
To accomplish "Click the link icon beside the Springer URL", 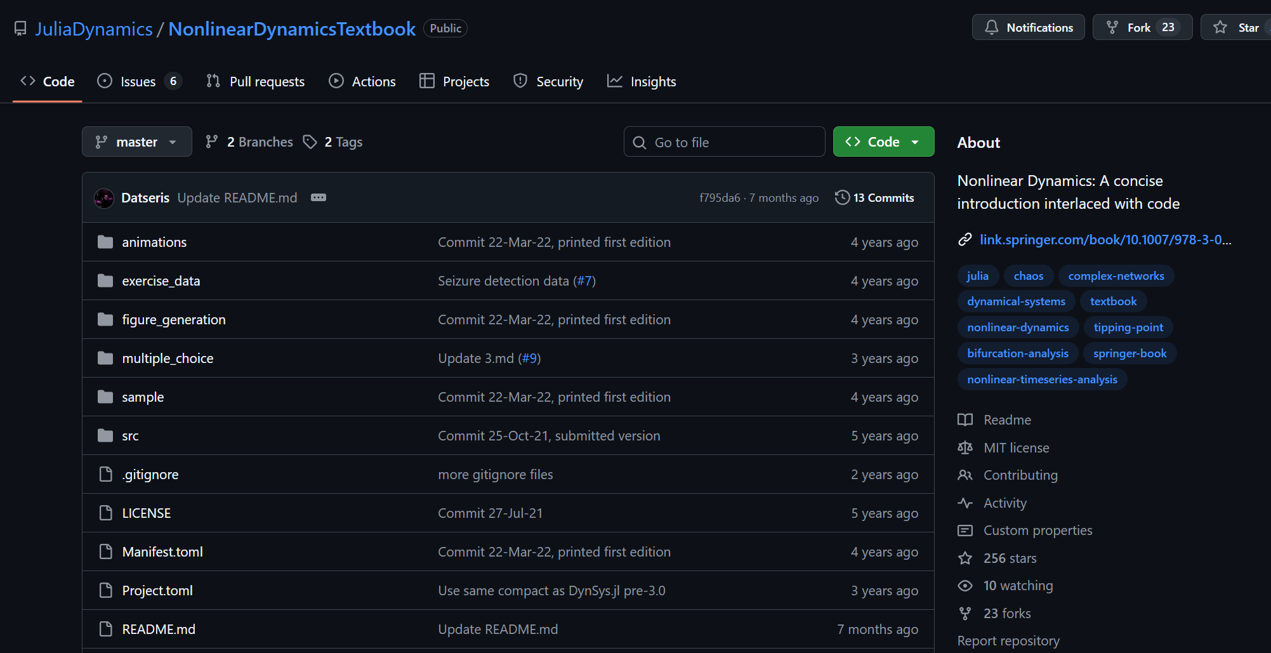I will (x=965, y=239).
